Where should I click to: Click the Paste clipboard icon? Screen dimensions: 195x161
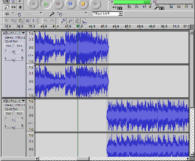coord(21,21)
